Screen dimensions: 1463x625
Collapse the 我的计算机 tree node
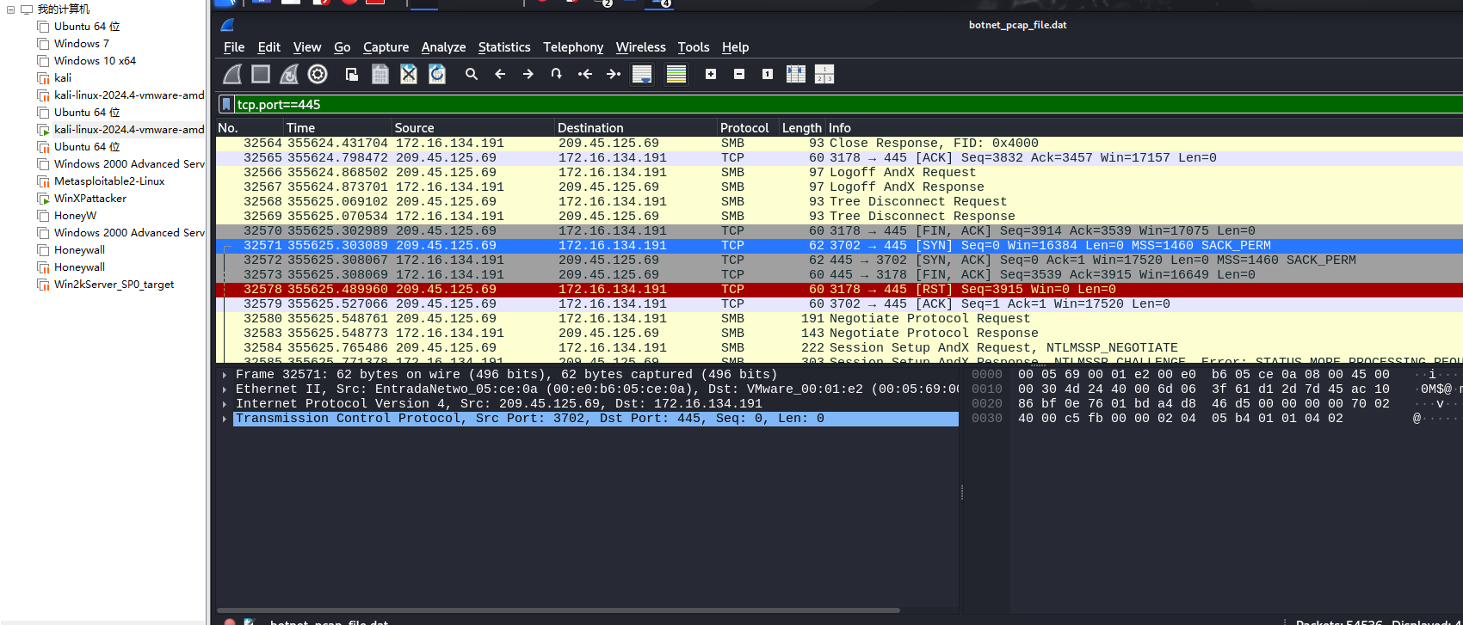click(10, 9)
